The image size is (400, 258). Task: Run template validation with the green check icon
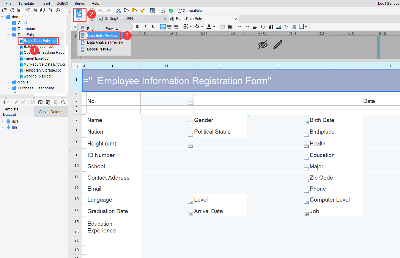click(171, 10)
